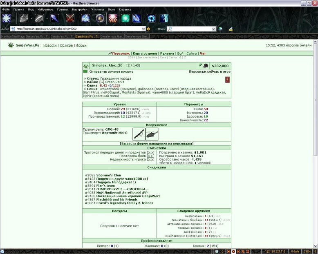Open syndicate #2083 Soprano's Clan

click(103, 175)
